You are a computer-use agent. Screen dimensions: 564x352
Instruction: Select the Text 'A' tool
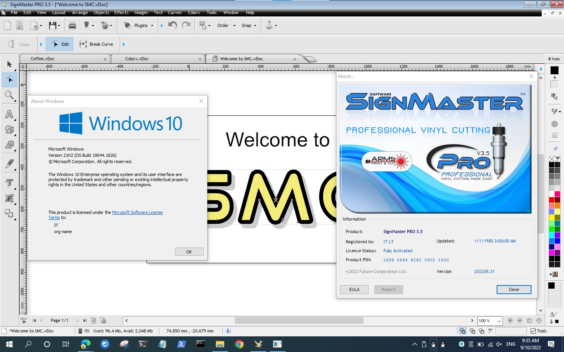click(x=9, y=114)
